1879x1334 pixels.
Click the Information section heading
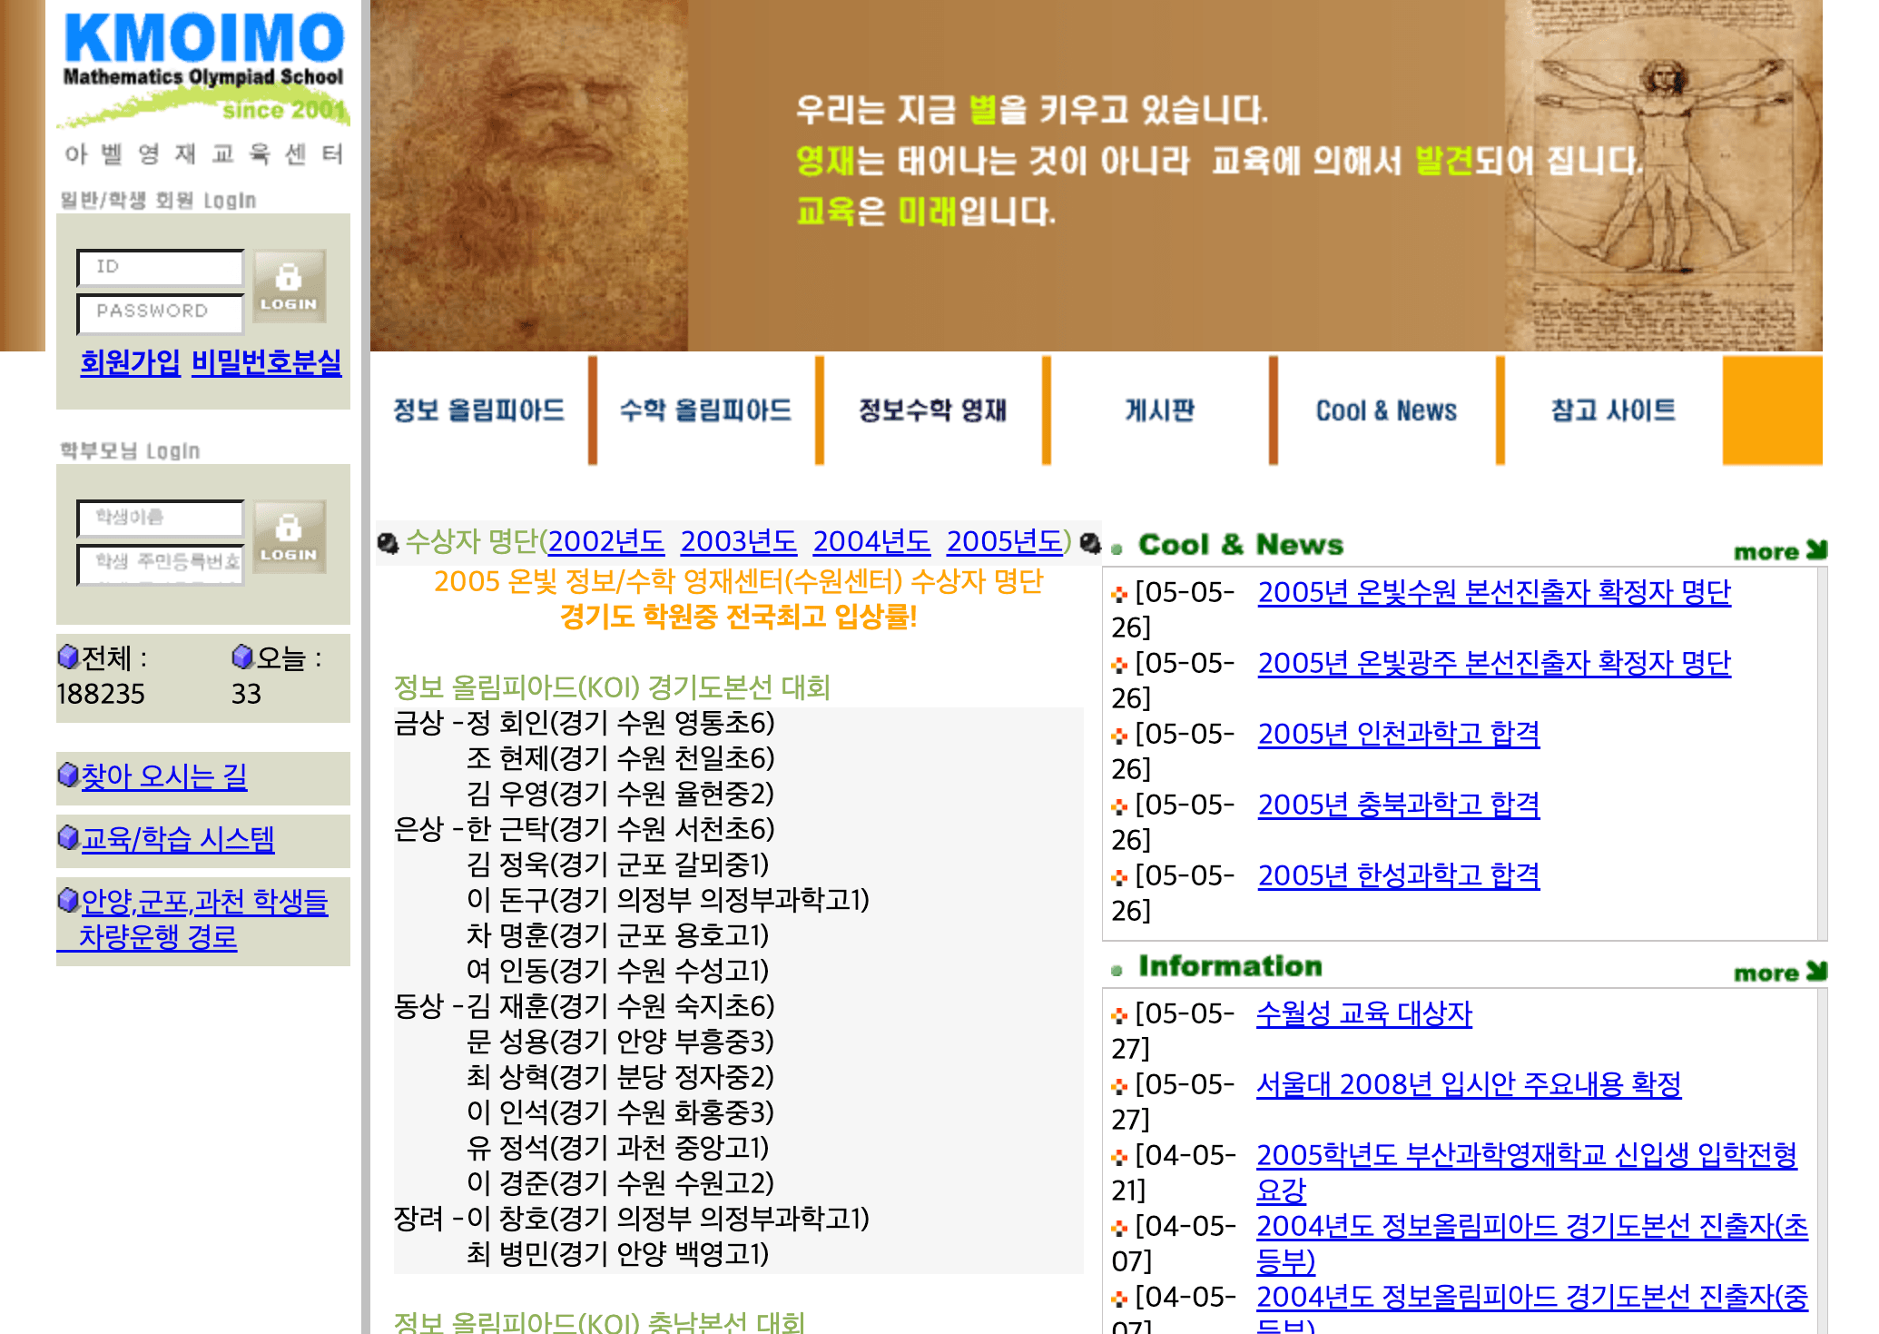tap(1230, 966)
